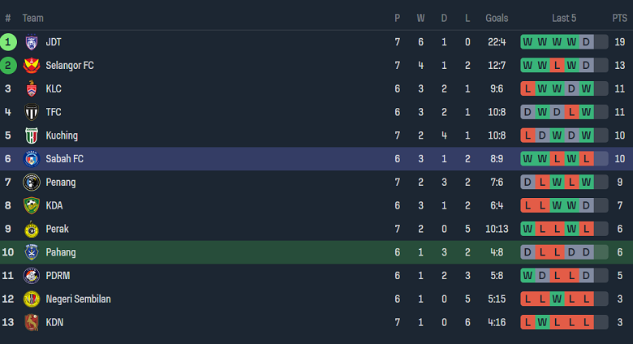Screen dimensions: 633x344
Task: Click the Last 5 column header
Action: point(564,18)
